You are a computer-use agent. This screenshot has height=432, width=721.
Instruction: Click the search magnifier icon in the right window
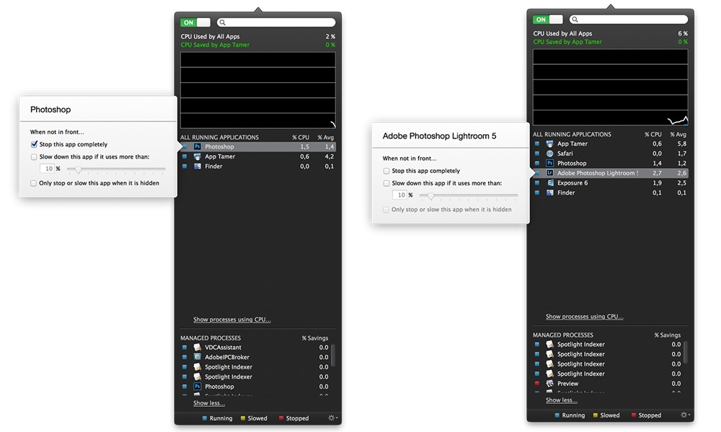point(575,19)
